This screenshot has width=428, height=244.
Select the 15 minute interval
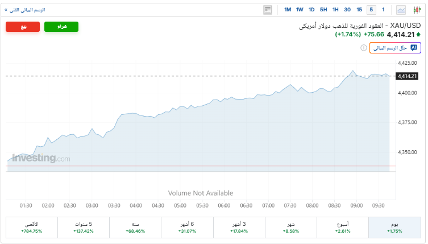[359, 10]
